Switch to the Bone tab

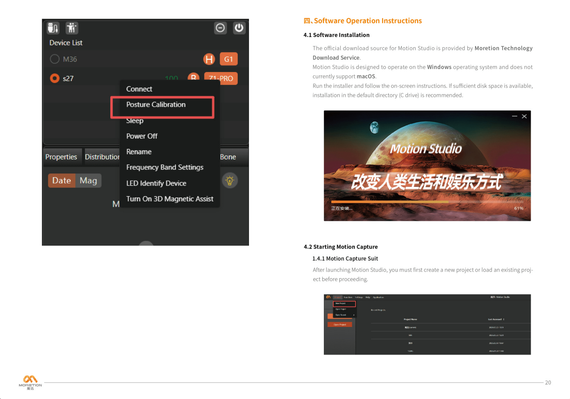pyautogui.click(x=228, y=157)
